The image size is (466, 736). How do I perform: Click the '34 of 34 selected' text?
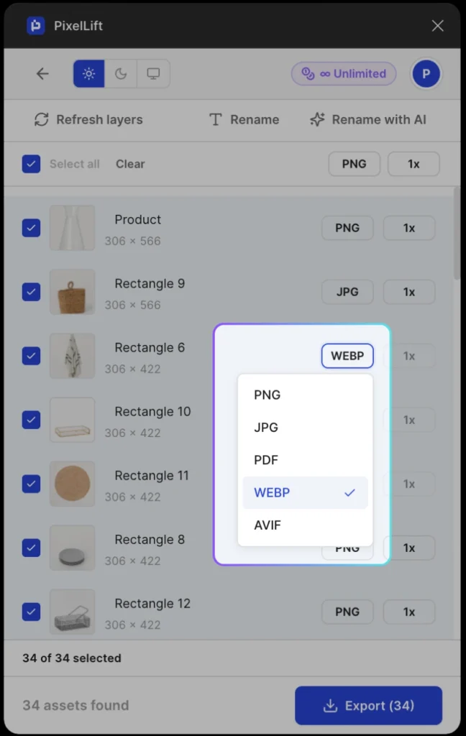[72, 658]
